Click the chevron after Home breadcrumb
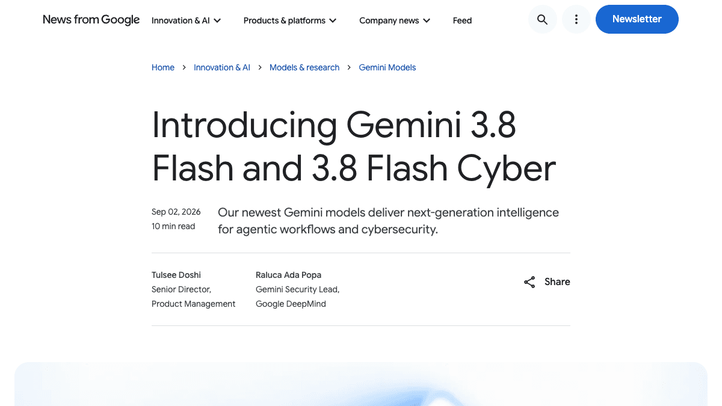Viewport: 722px width, 406px height. 184,67
